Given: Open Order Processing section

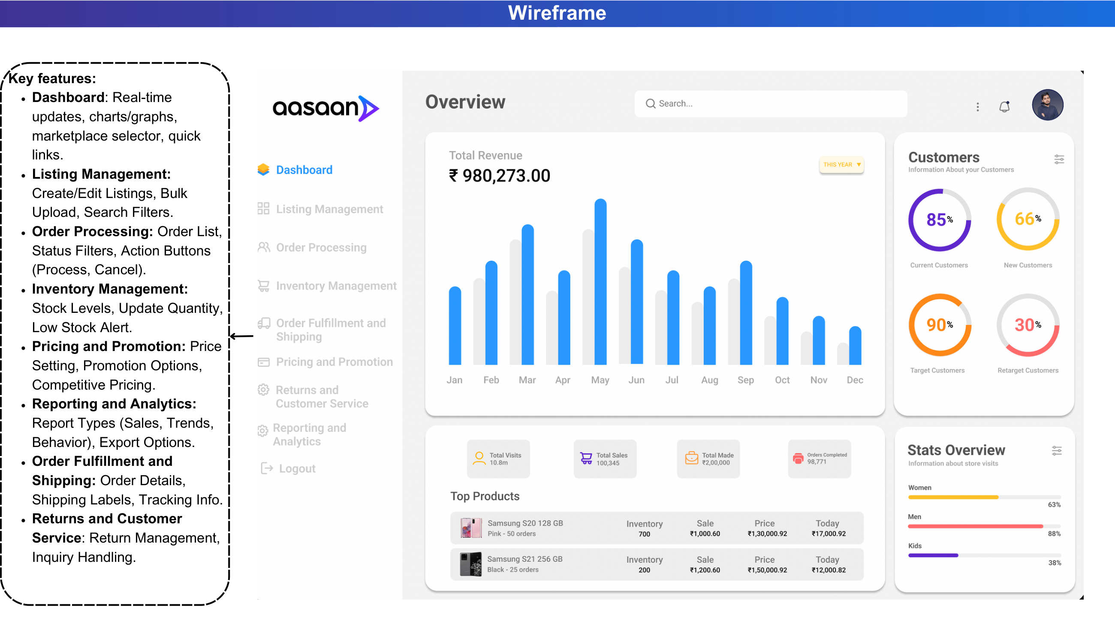Looking at the screenshot, I should click(321, 248).
